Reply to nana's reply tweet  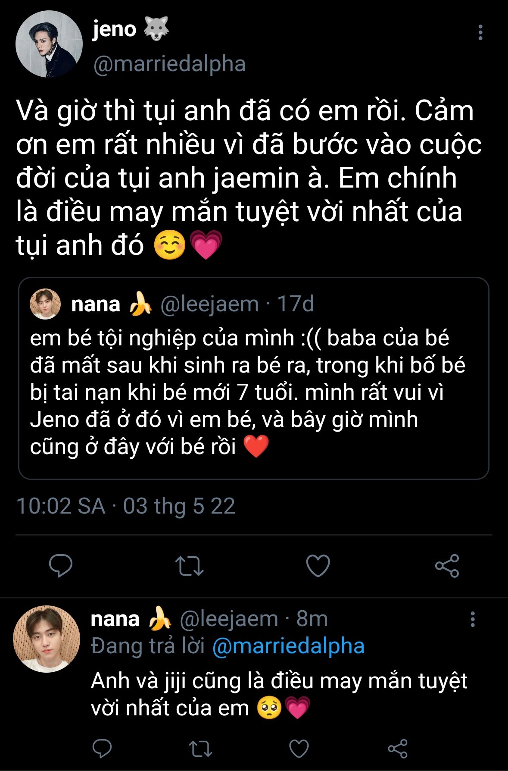(x=102, y=748)
